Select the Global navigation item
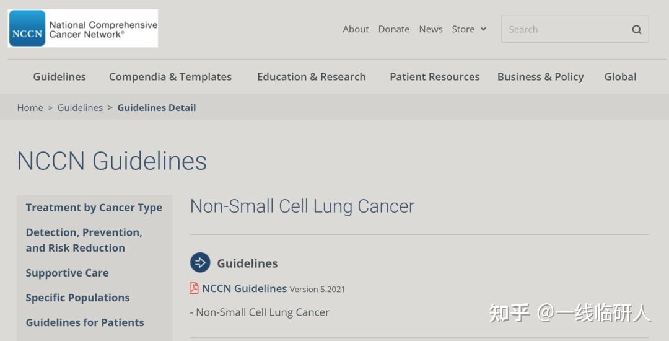The height and width of the screenshot is (341, 669). [x=620, y=77]
